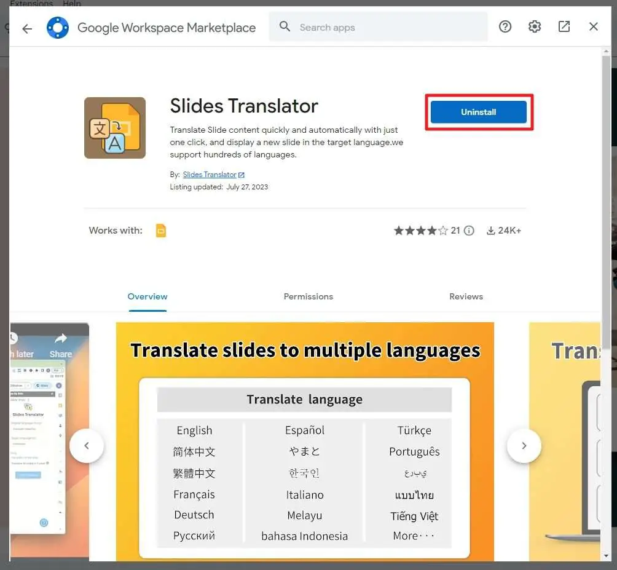Go back with the left arrow icon

click(27, 28)
